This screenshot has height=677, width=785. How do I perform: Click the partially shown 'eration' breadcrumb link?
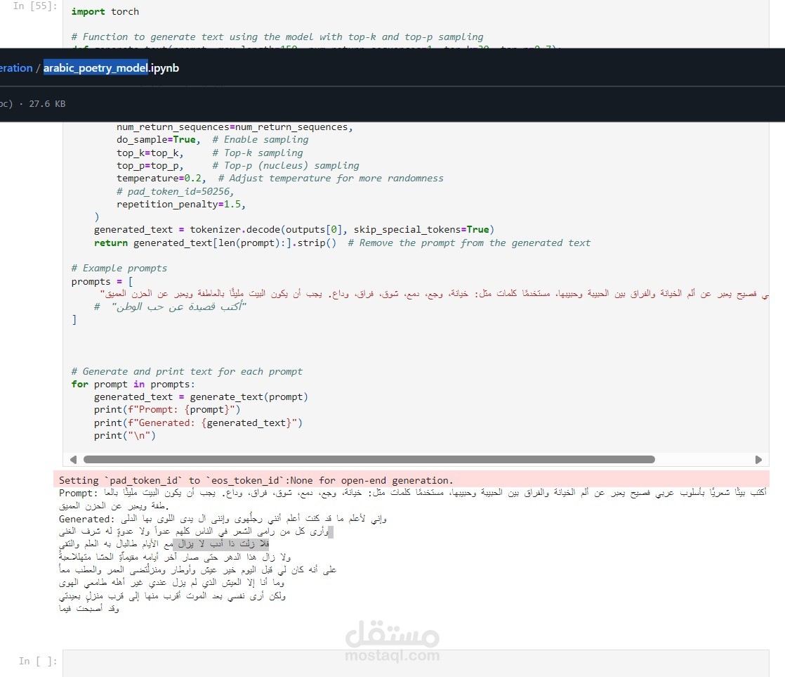(16, 67)
